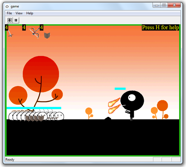This screenshot has height=167, width=186.
Task: Select the sword unit icon
Action: (11, 34)
